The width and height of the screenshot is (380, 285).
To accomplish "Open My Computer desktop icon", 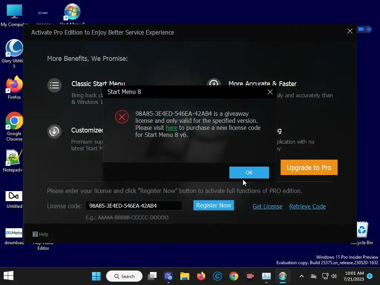I will [x=14, y=14].
